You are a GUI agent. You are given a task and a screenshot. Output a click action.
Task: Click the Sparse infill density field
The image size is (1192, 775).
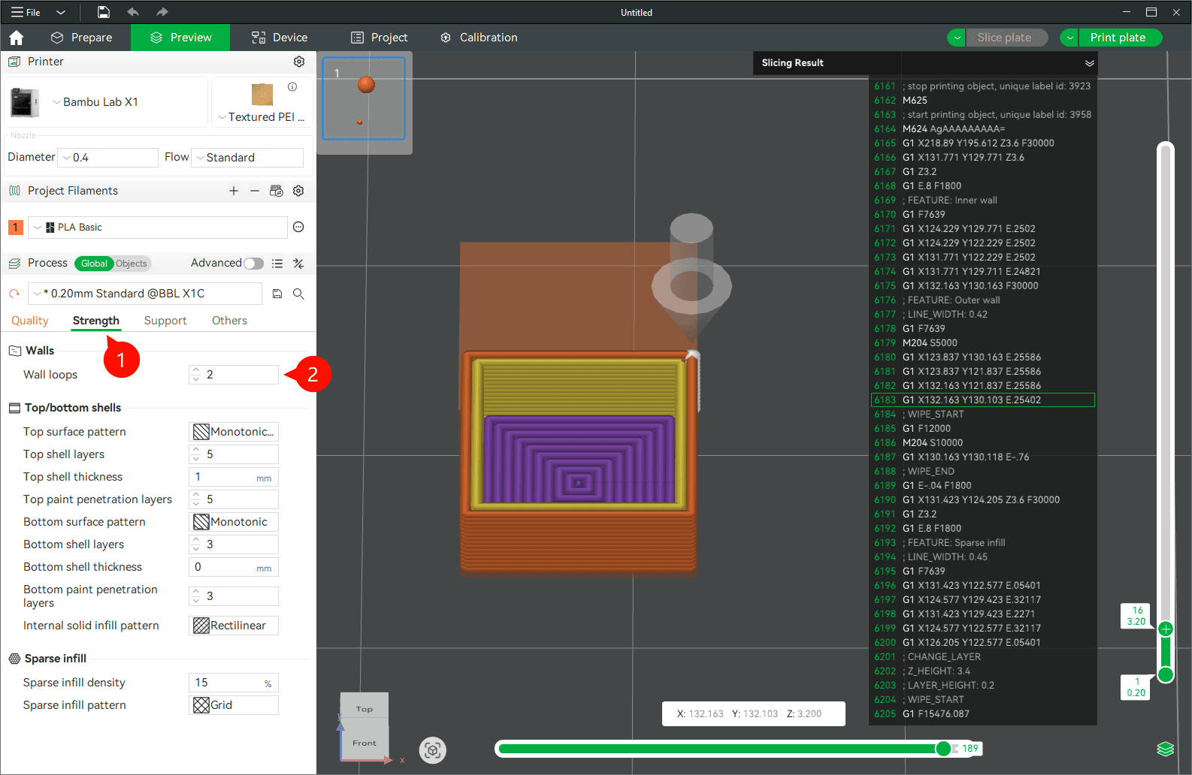pyautogui.click(x=234, y=683)
